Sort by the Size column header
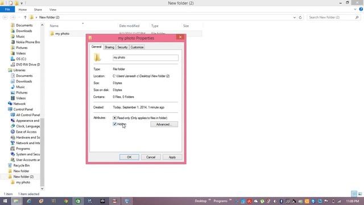The image size is (364, 205). coord(186,26)
